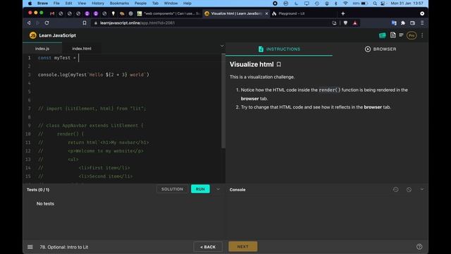
Task: Go to previous lesson with BACK
Action: [x=208, y=247]
